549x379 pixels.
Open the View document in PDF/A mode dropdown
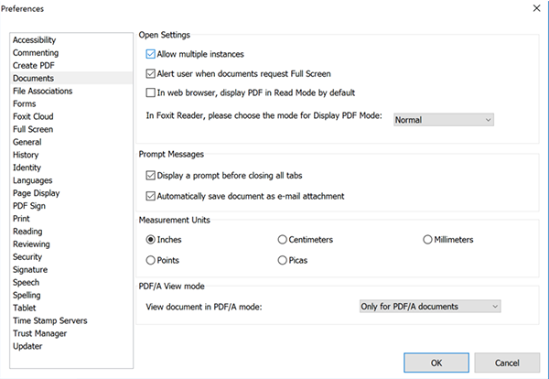point(430,307)
